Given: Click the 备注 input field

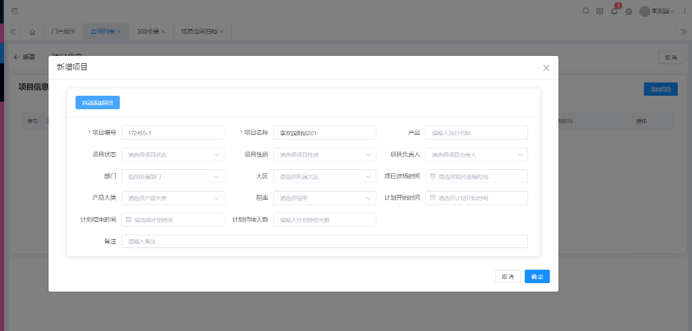Looking at the screenshot, I should (324, 241).
